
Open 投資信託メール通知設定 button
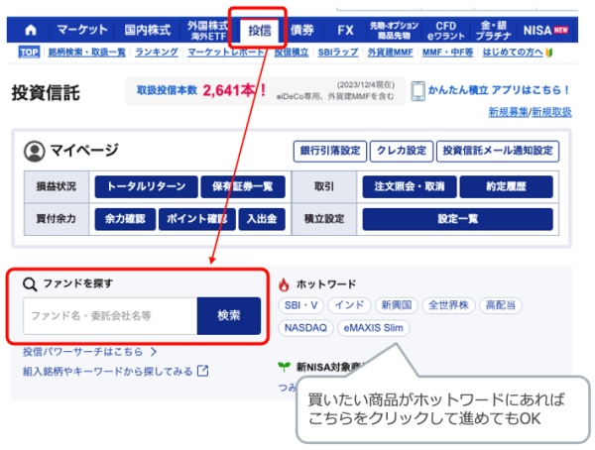(x=497, y=152)
